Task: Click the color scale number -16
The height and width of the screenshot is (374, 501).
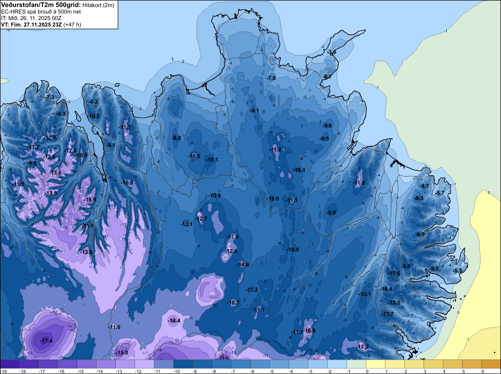Action: coord(61,371)
